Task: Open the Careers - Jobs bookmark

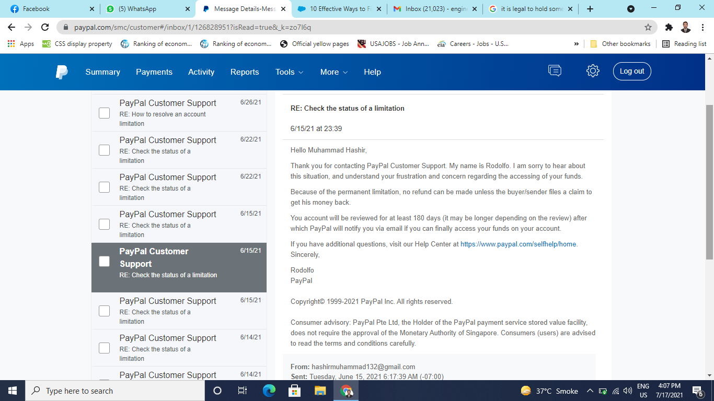Action: click(473, 44)
